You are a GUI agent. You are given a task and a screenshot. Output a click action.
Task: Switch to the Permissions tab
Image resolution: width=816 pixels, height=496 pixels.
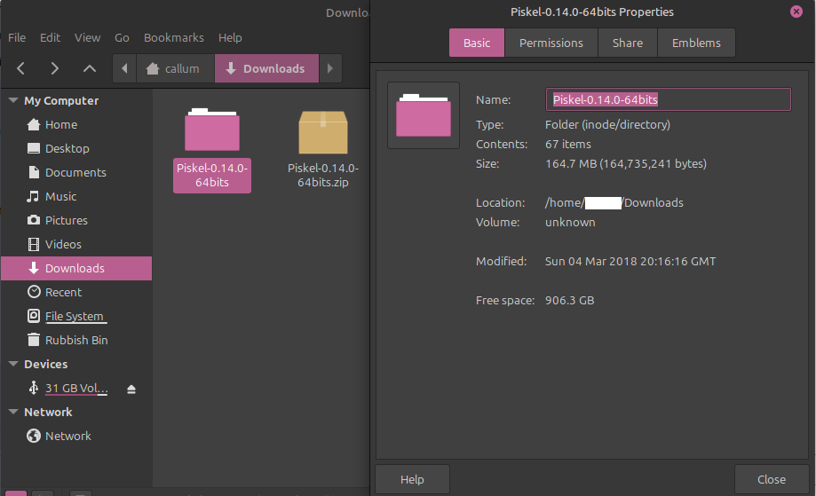click(x=551, y=43)
